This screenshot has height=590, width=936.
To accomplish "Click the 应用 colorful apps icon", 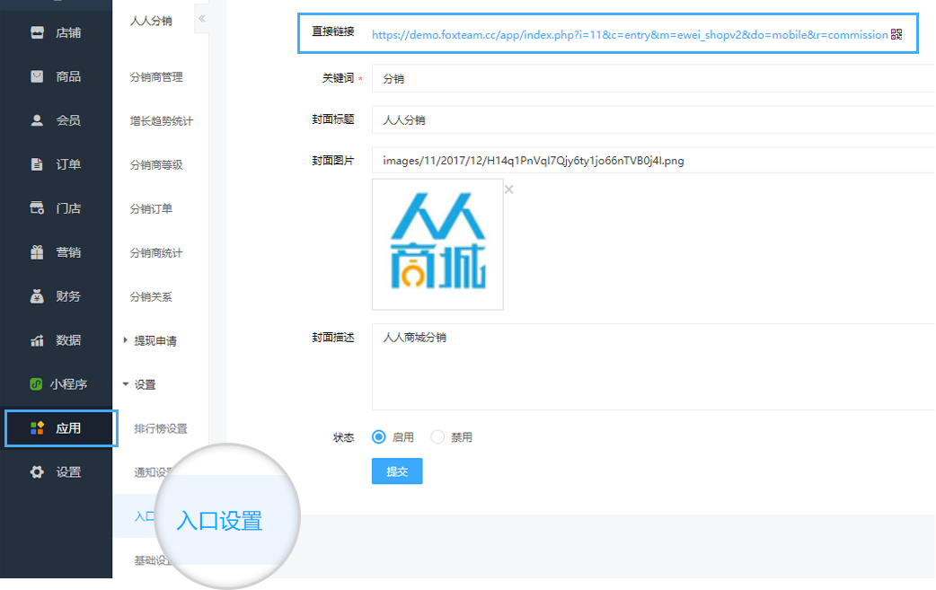I will 37,428.
